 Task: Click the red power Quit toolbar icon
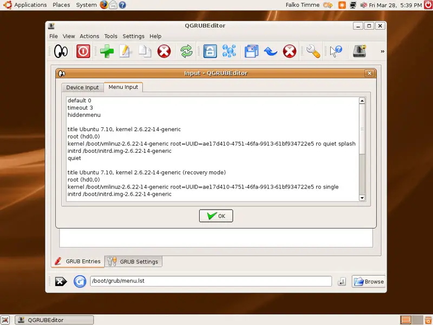click(x=83, y=51)
